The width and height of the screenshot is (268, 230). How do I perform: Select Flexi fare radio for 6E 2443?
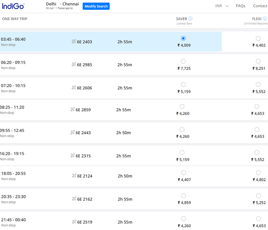[257, 130]
